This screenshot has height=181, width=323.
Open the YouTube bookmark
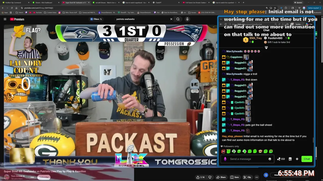(37, 13)
